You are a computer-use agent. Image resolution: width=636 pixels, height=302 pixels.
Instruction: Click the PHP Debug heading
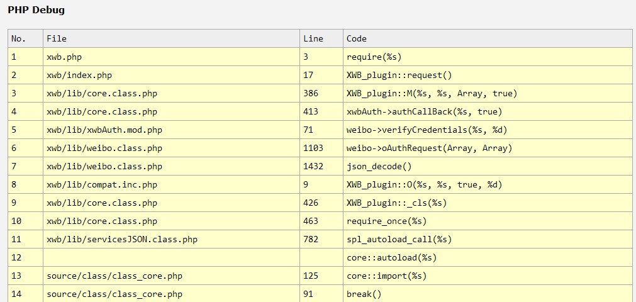(36, 10)
